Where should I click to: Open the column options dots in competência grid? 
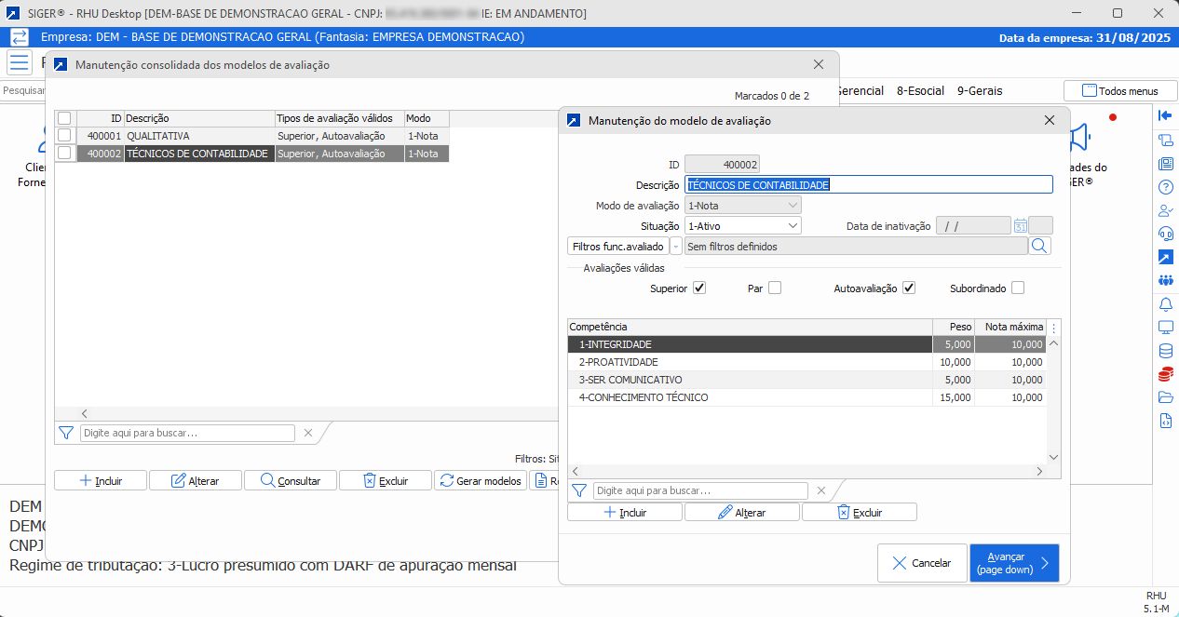click(x=1054, y=328)
